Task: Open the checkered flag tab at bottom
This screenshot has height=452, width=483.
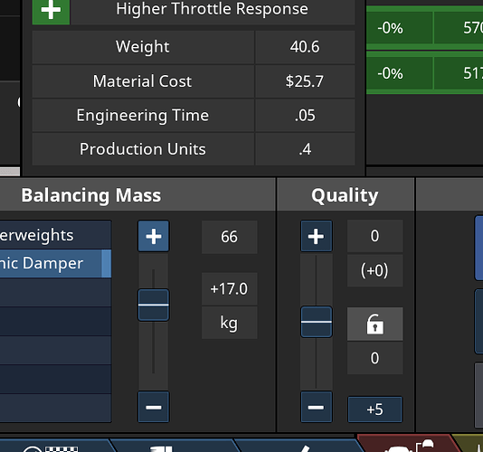Action: [x=55, y=446]
